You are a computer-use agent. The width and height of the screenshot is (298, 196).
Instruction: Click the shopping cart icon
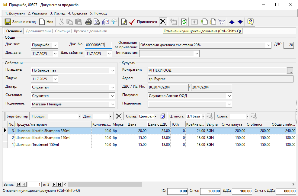point(221,22)
